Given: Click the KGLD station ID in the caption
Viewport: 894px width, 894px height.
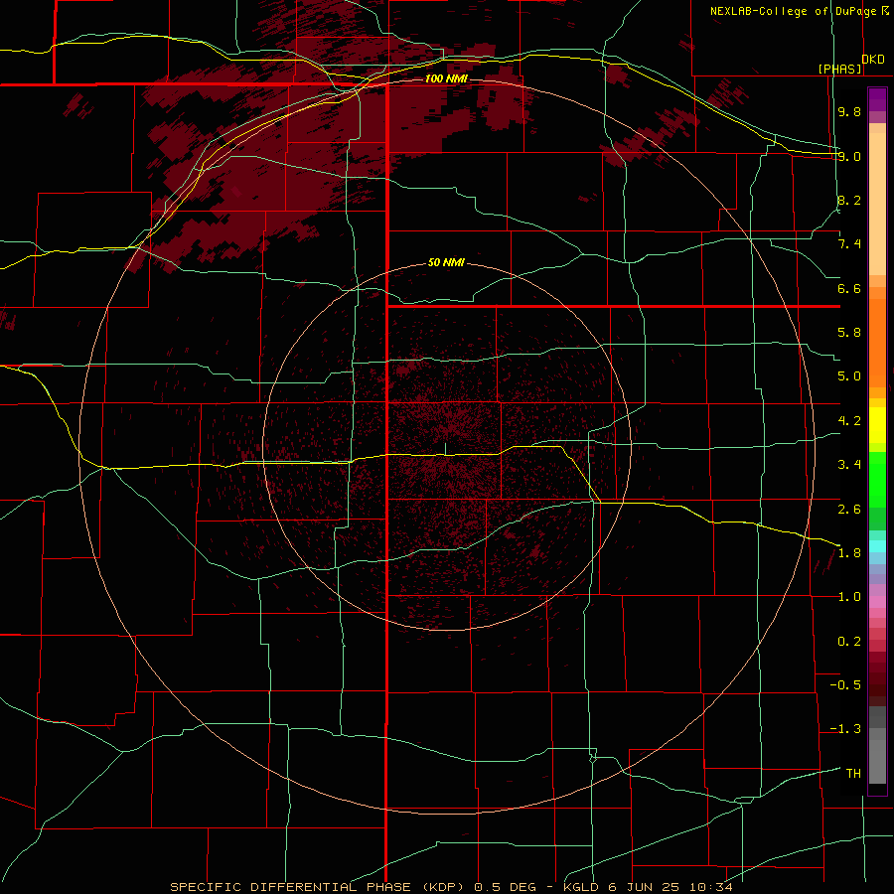Looking at the screenshot, I should click(580, 887).
